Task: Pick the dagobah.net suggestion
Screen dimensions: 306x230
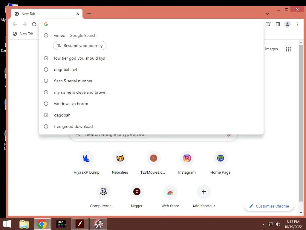Action: click(151, 69)
